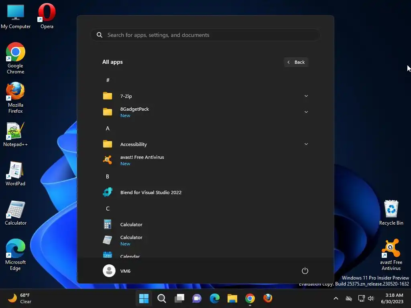Open Calculator app marked New
411x308 pixels.
pyautogui.click(x=205, y=241)
